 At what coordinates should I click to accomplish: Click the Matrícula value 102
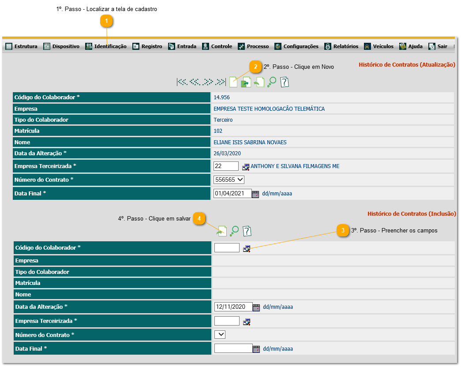click(218, 131)
